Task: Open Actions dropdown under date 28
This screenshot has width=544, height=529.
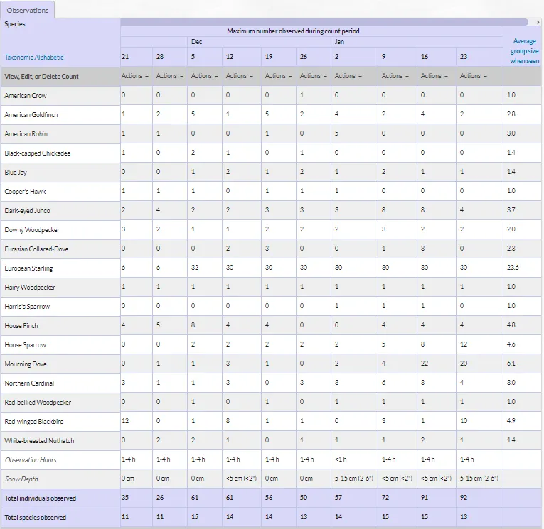Action: point(170,76)
